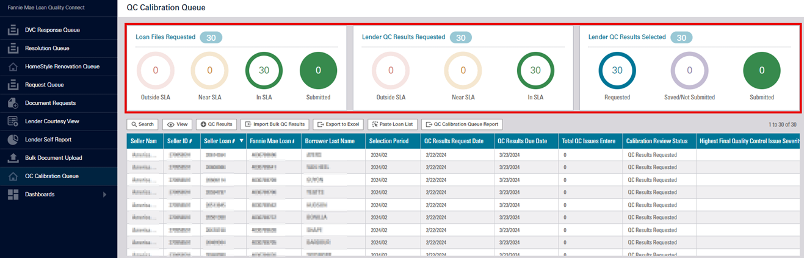
Task: Click the View button
Action: [x=177, y=124]
